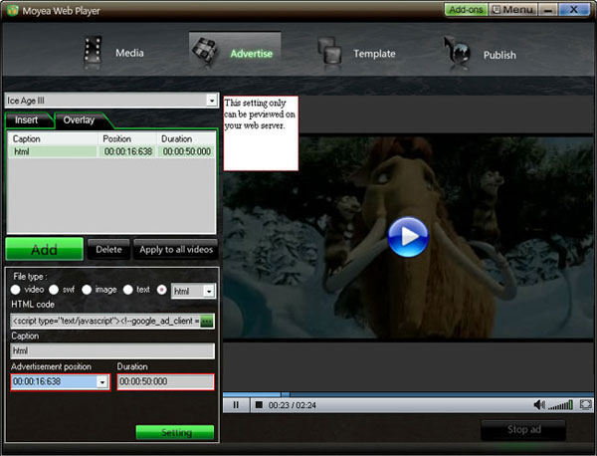This screenshot has height=456, width=597.
Task: Click the Stop ad button
Action: tap(524, 429)
